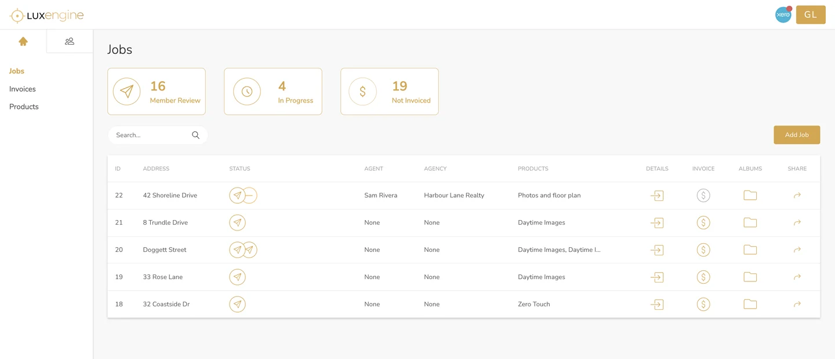This screenshot has width=835, height=359.
Task: Click job ID 18
Action: coord(119,305)
